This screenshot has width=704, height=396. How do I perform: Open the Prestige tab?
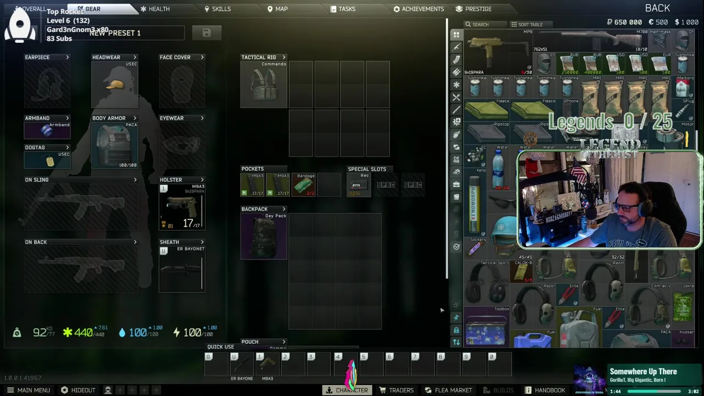[x=474, y=9]
